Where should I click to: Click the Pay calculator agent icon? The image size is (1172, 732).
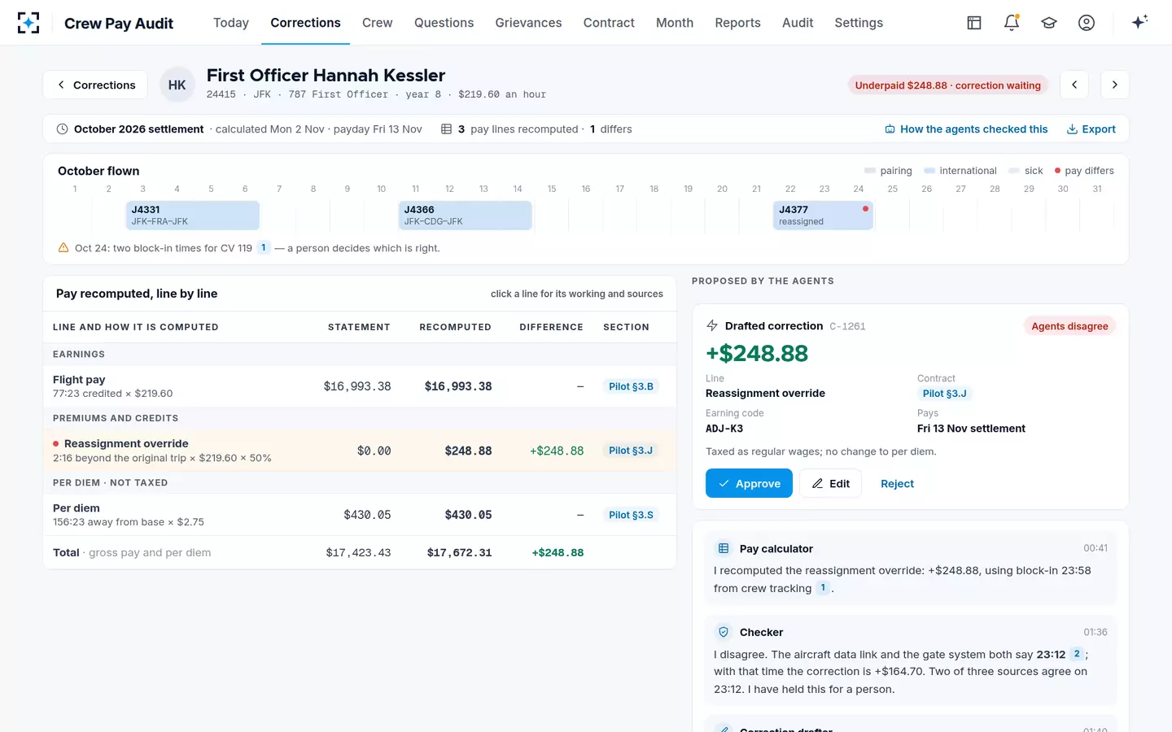pyautogui.click(x=724, y=548)
